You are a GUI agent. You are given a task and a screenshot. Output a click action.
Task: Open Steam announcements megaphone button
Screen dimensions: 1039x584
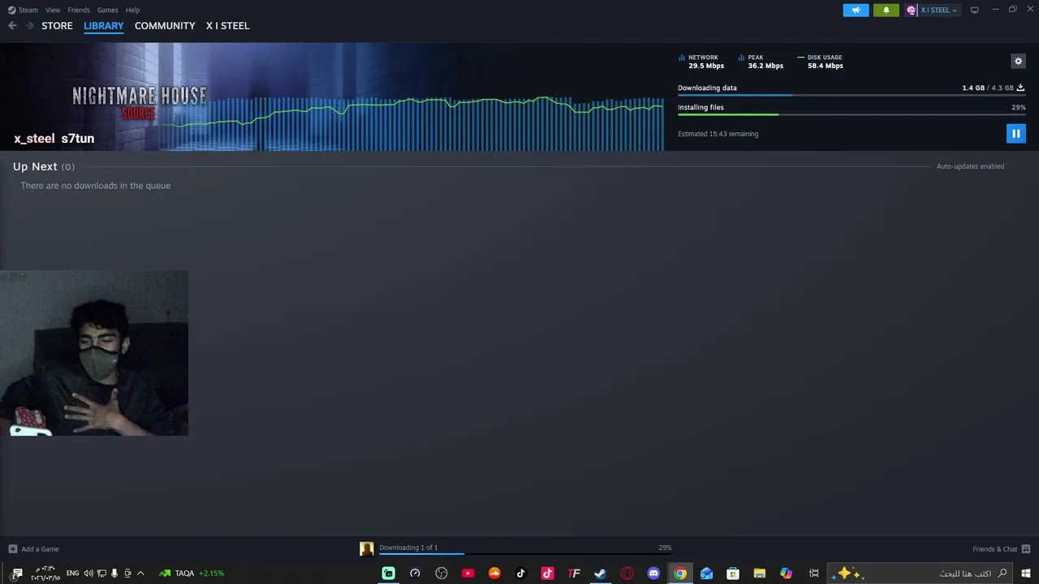point(856,10)
